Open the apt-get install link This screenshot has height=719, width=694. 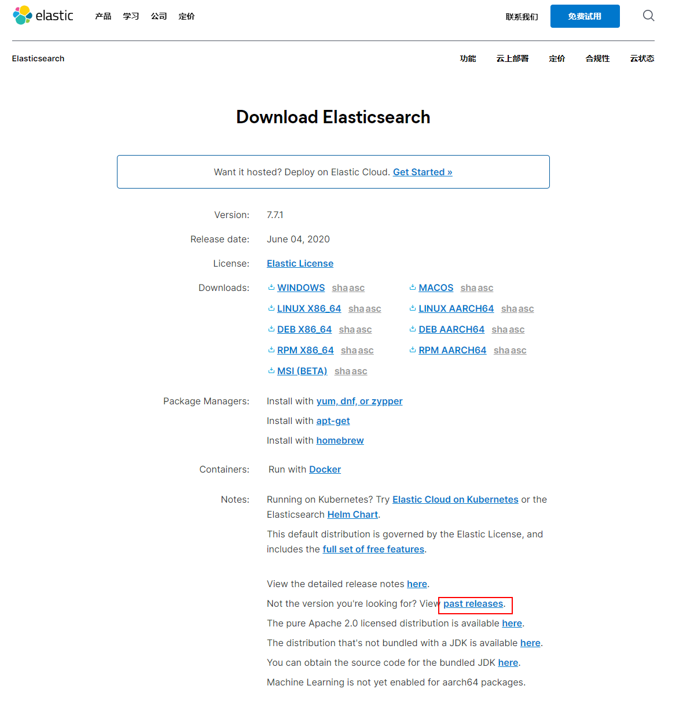[x=333, y=421]
